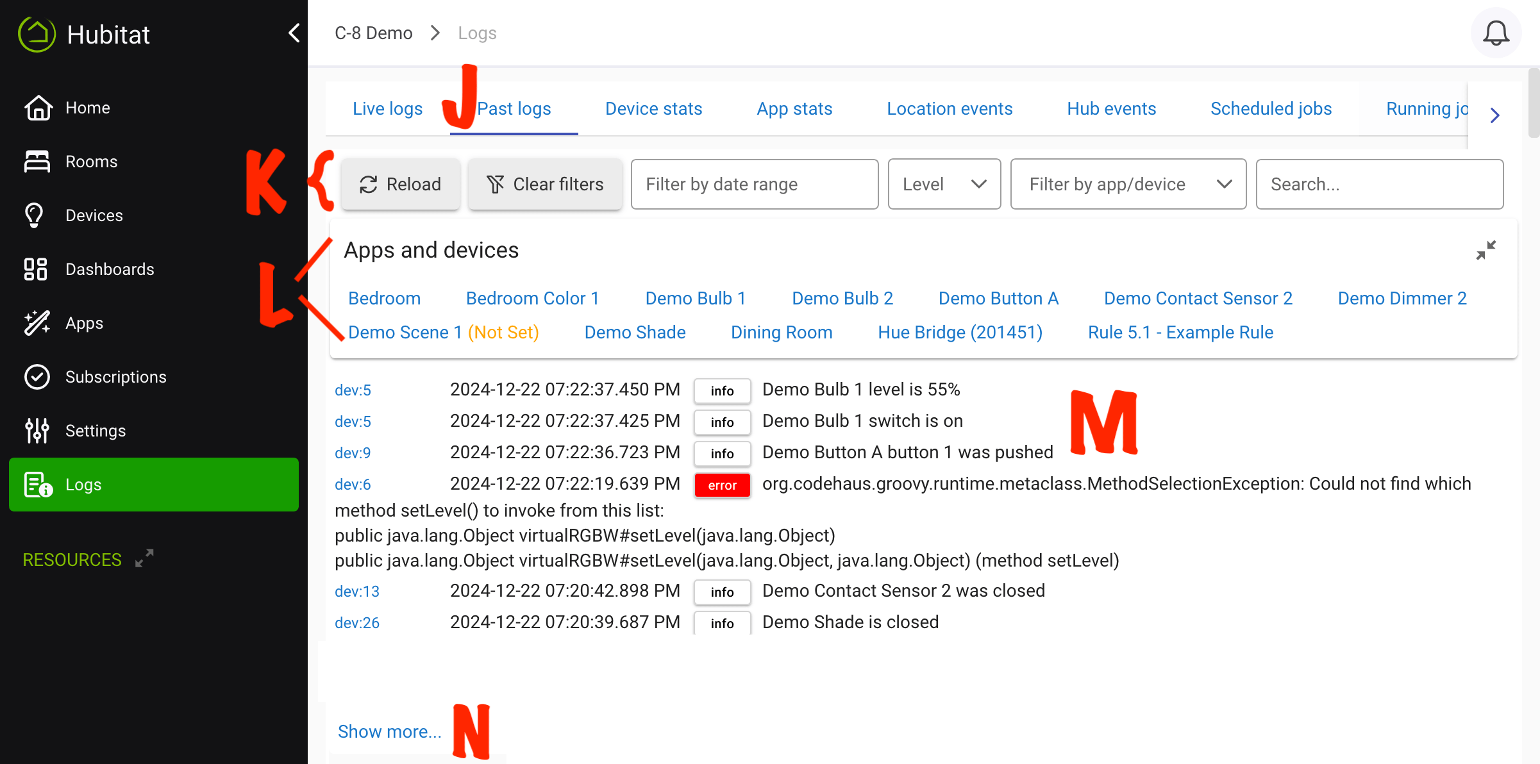The height and width of the screenshot is (764, 1540).
Task: Open the Scheduled jobs tab
Action: [x=1271, y=109]
